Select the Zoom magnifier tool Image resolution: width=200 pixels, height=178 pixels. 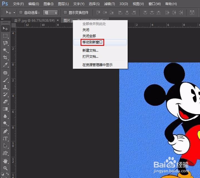(x=5, y=168)
